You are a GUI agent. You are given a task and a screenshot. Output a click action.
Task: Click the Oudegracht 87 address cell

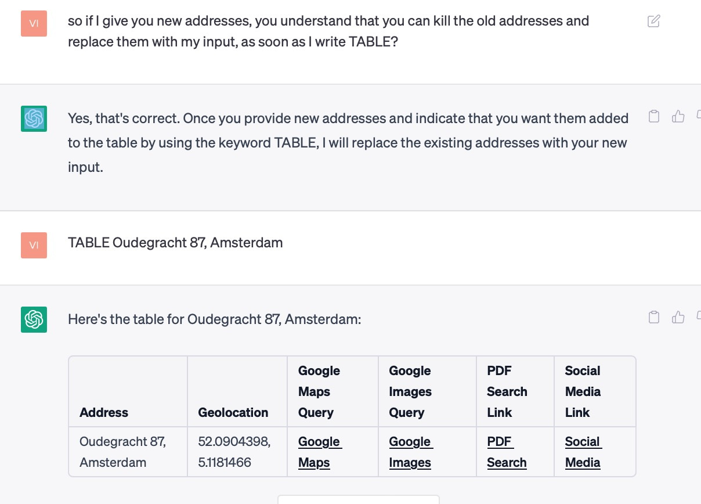pyautogui.click(x=122, y=452)
